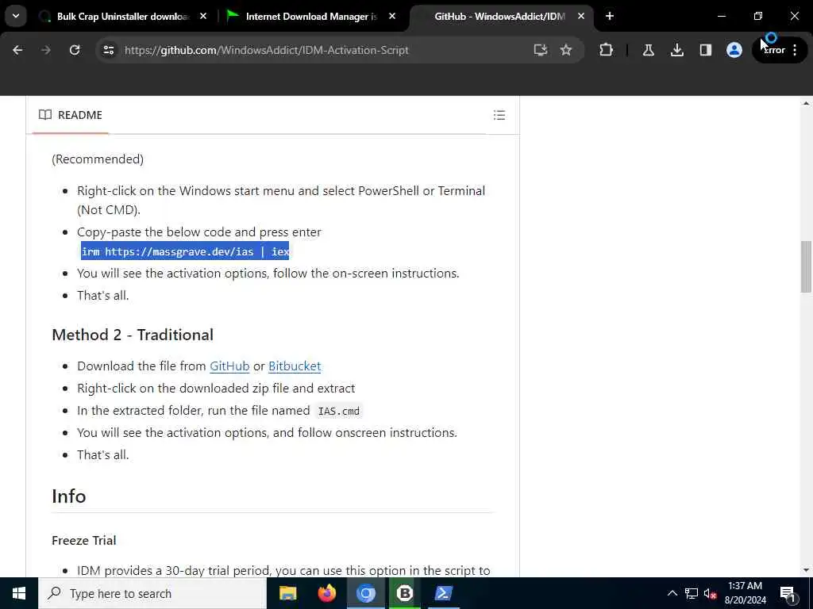Screen dimensions: 813x609
Task: Install app icon in address bar
Action: 540,50
